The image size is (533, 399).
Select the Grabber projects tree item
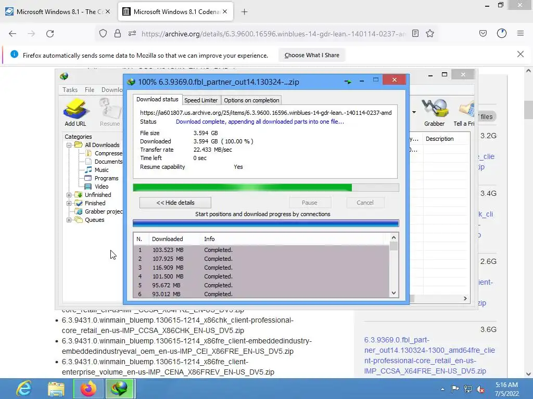point(99,211)
